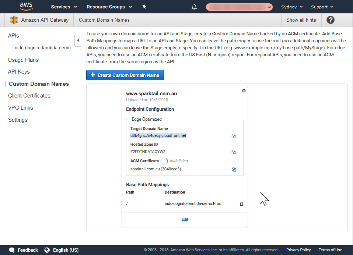The image size is (353, 255).
Task: Create a new Custom Domain Name
Action: tap(125, 75)
